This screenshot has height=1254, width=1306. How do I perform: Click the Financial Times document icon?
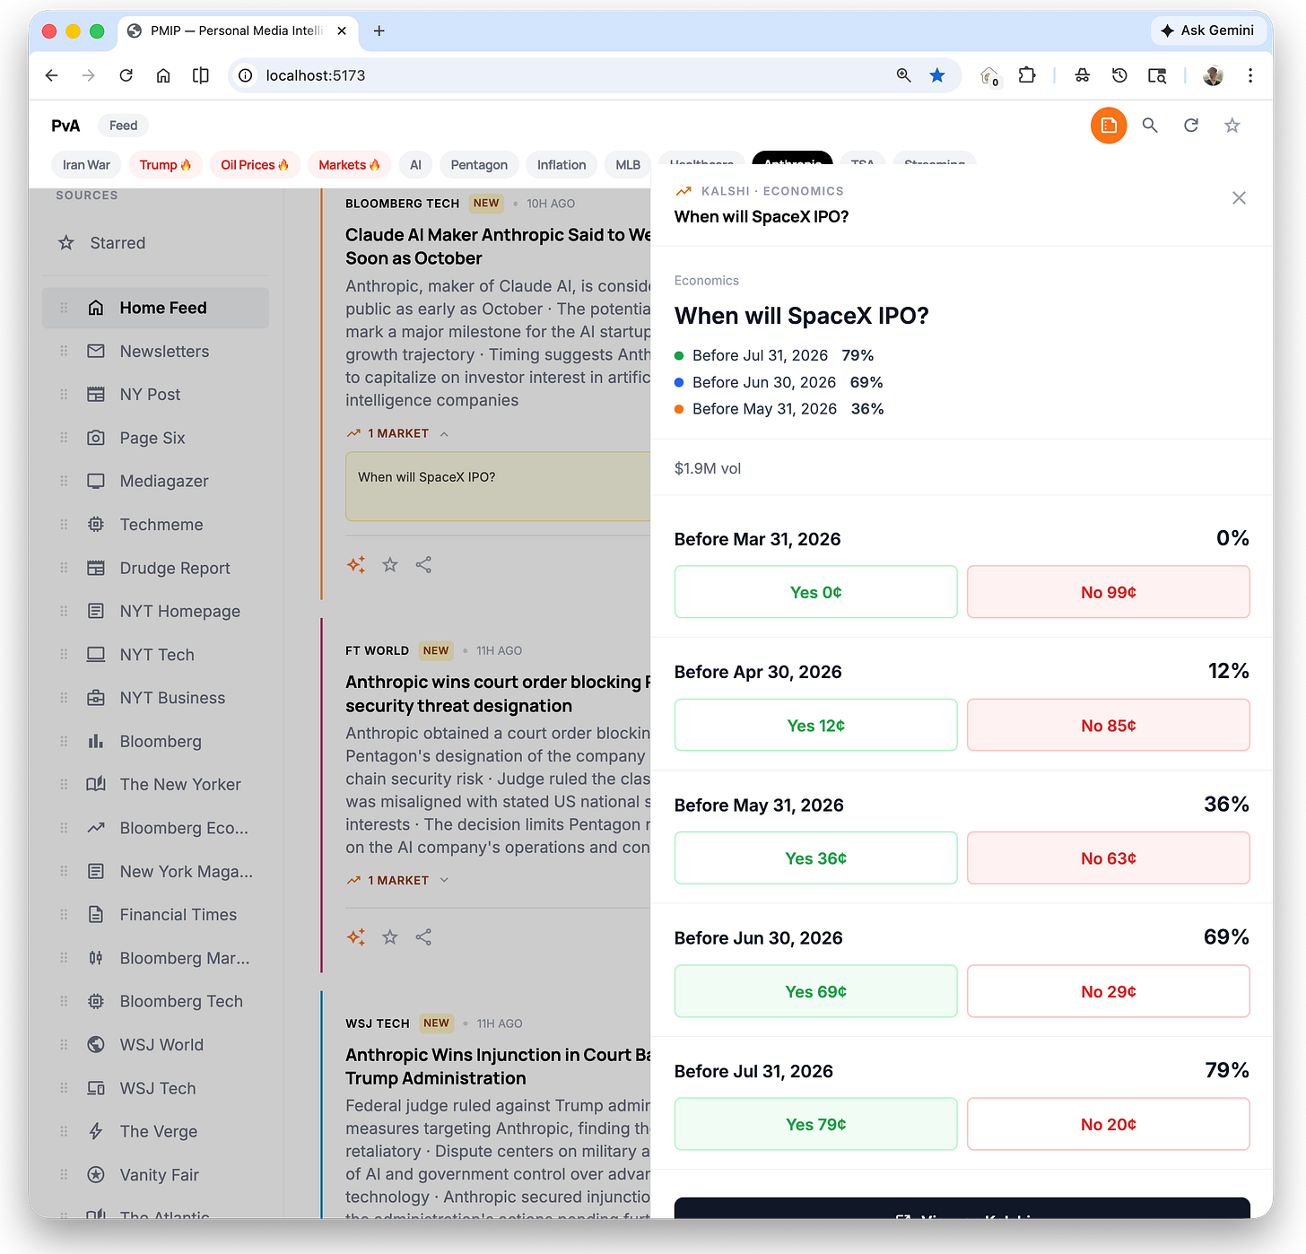point(96,915)
